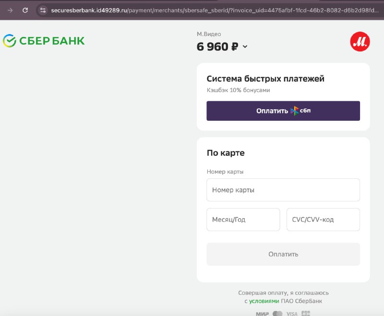Open the условиями terms link

point(264,301)
